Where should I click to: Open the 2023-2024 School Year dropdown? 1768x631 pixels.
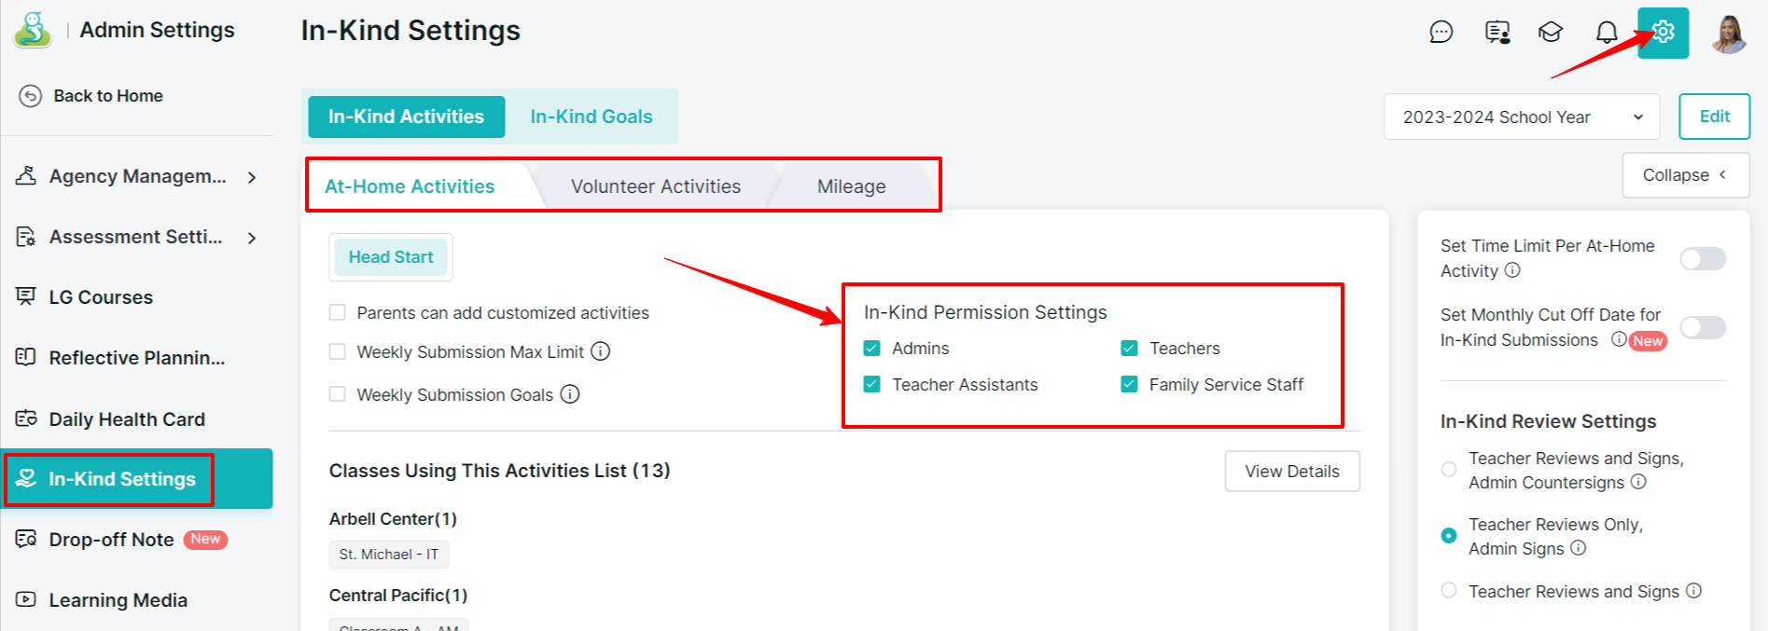(x=1522, y=117)
